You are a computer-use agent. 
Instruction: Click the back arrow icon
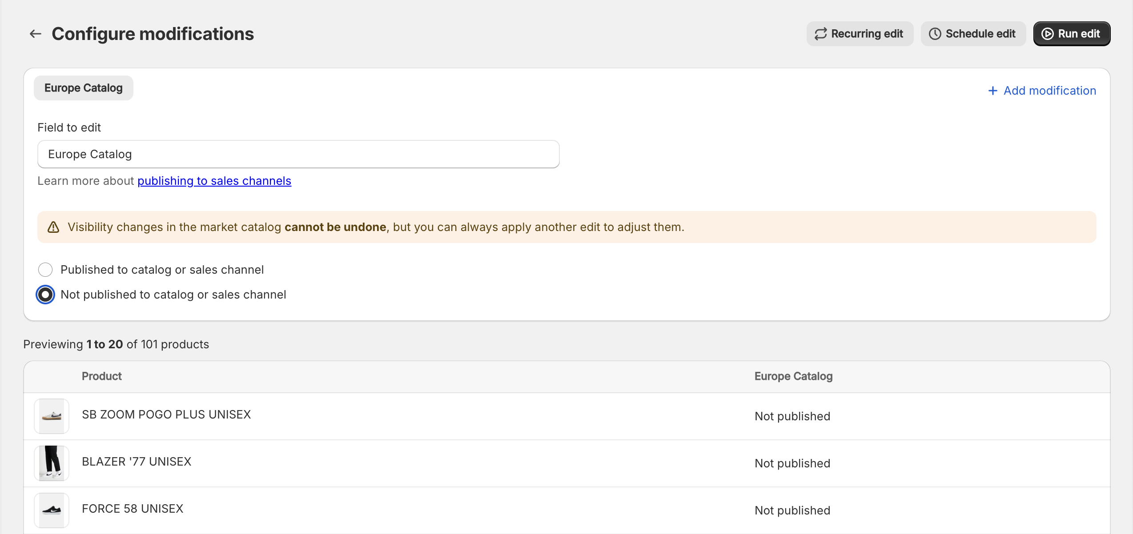pos(36,34)
